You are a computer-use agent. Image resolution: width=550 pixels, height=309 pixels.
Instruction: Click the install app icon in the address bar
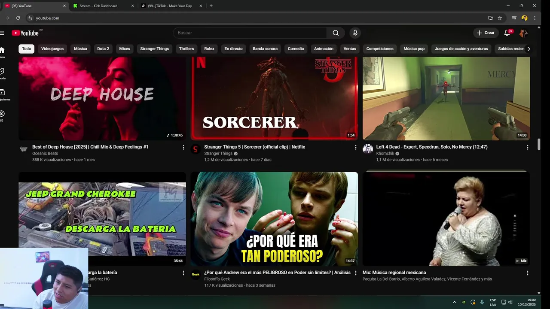pos(490,18)
